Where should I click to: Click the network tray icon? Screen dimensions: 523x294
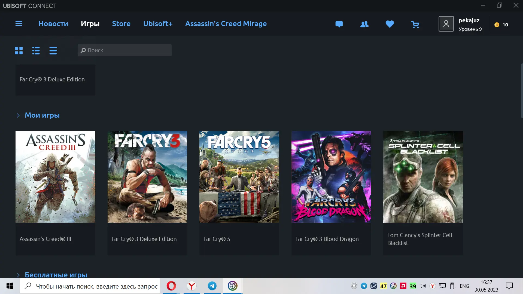[x=442, y=286]
